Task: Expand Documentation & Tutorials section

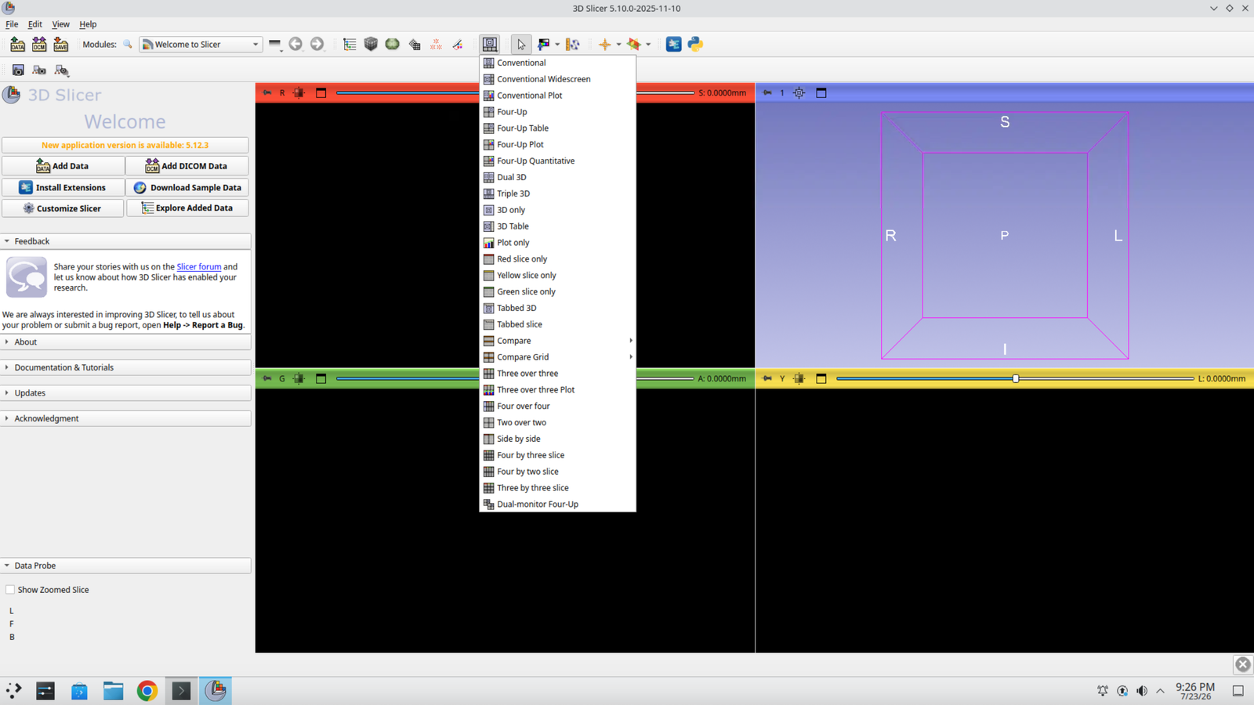Action: 125,367
